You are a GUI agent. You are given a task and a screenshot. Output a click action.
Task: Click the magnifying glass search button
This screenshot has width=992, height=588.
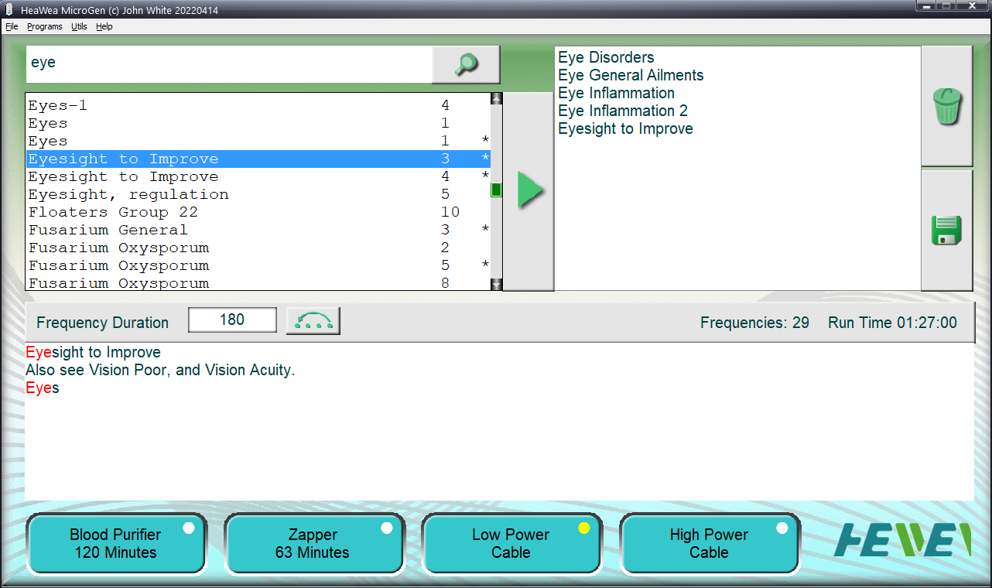coord(466,64)
